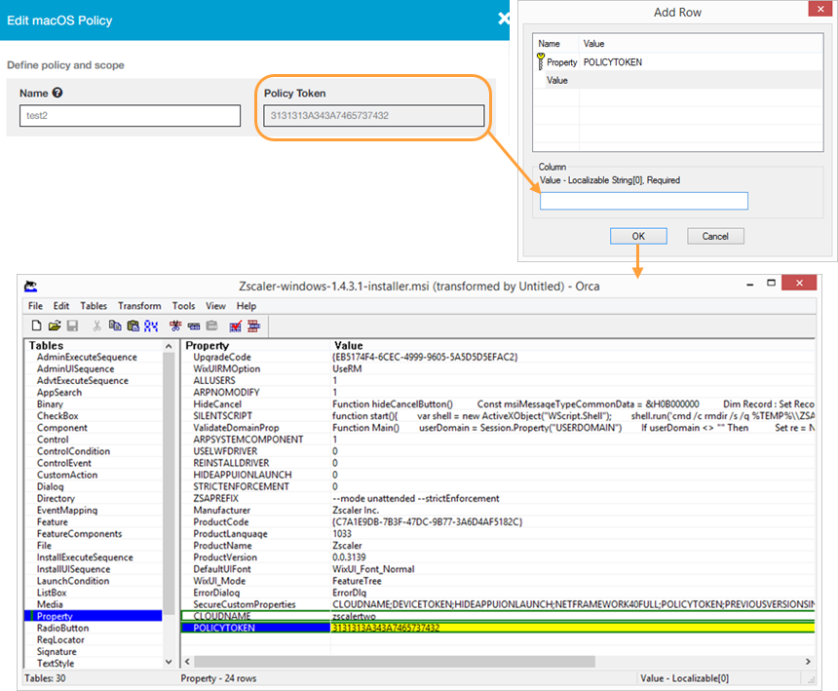Open the Tools menu in Orca
The height and width of the screenshot is (691, 838).
(183, 305)
